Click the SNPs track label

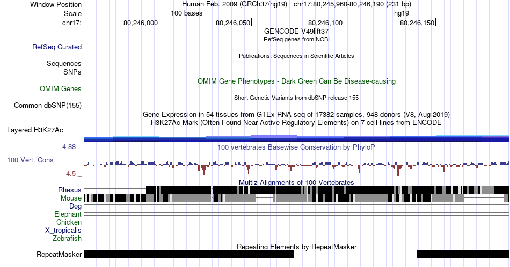point(72,72)
